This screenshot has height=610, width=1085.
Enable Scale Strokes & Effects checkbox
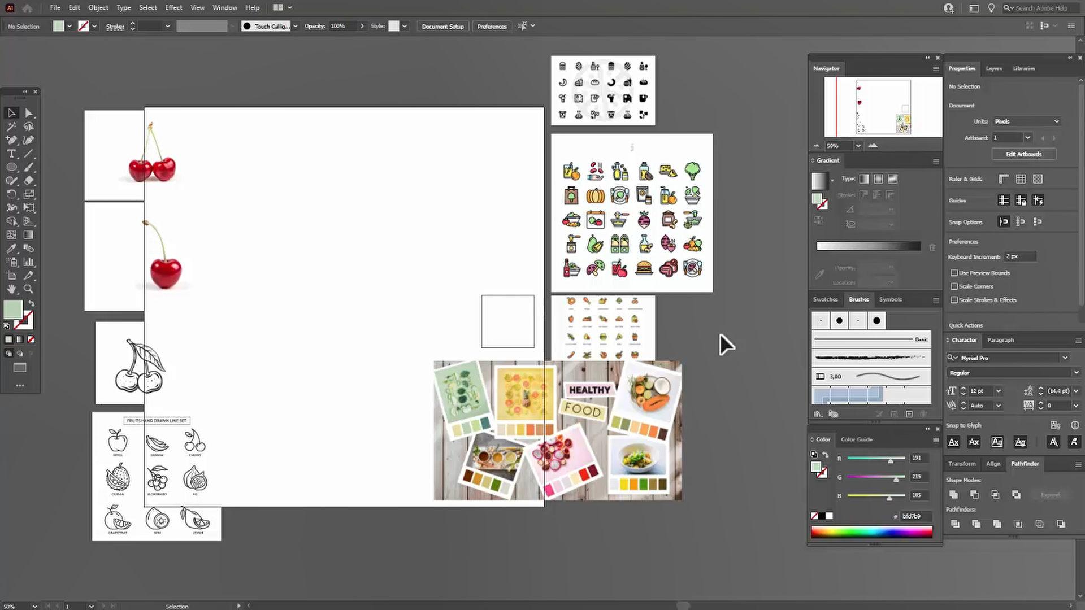click(954, 300)
